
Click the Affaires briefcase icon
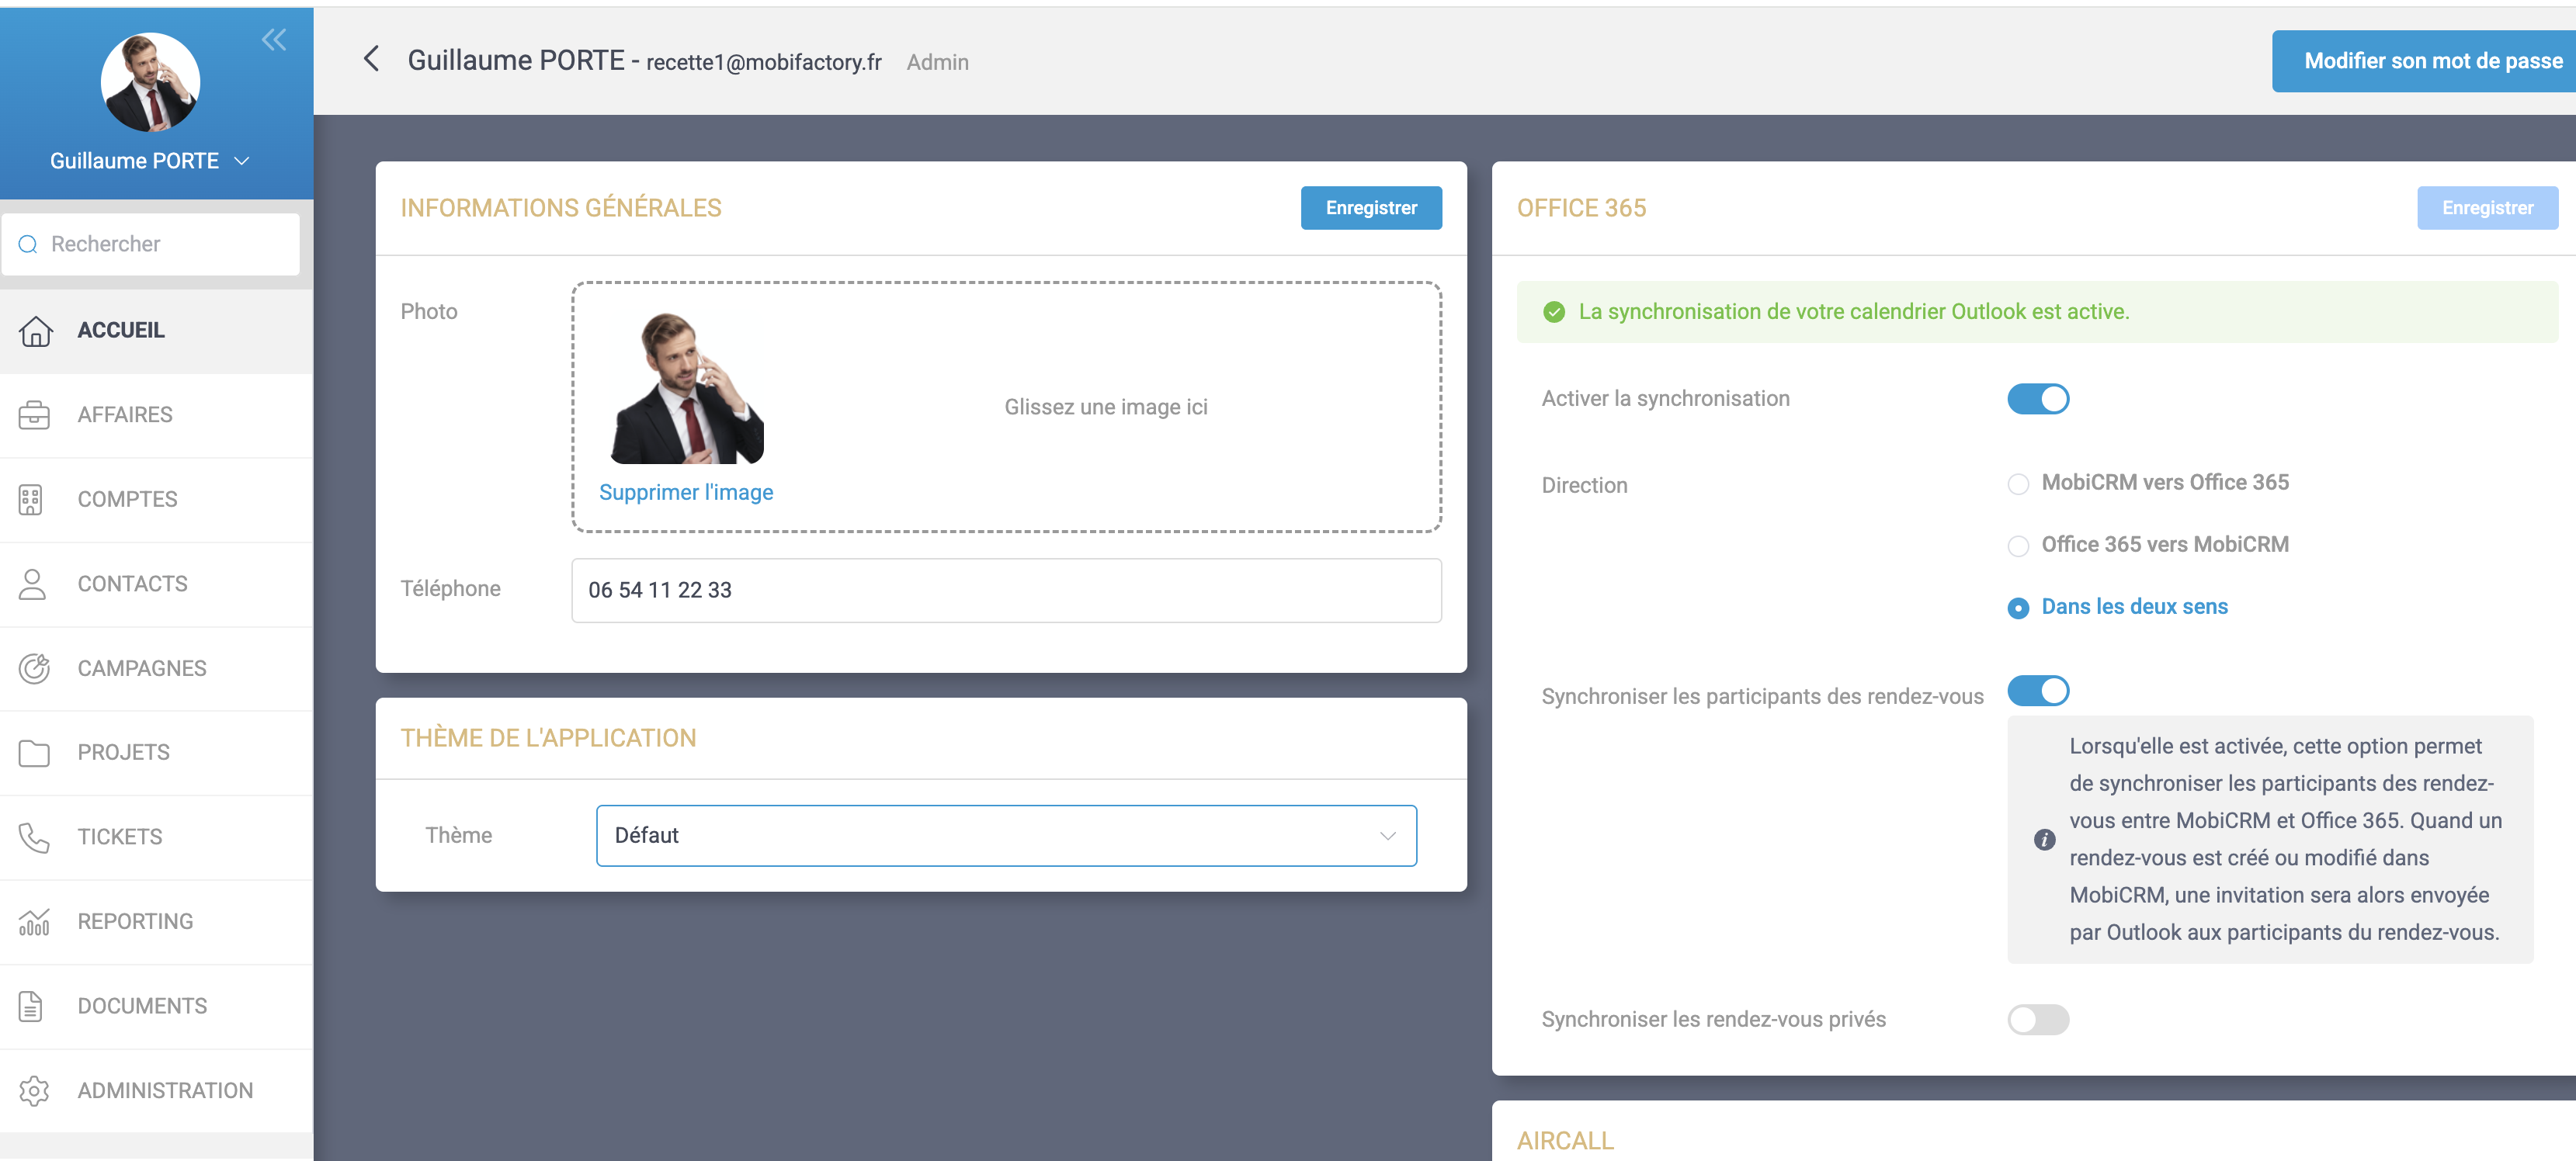tap(33, 415)
